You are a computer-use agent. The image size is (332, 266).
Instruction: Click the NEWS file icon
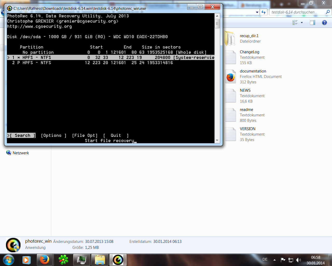click(x=230, y=96)
